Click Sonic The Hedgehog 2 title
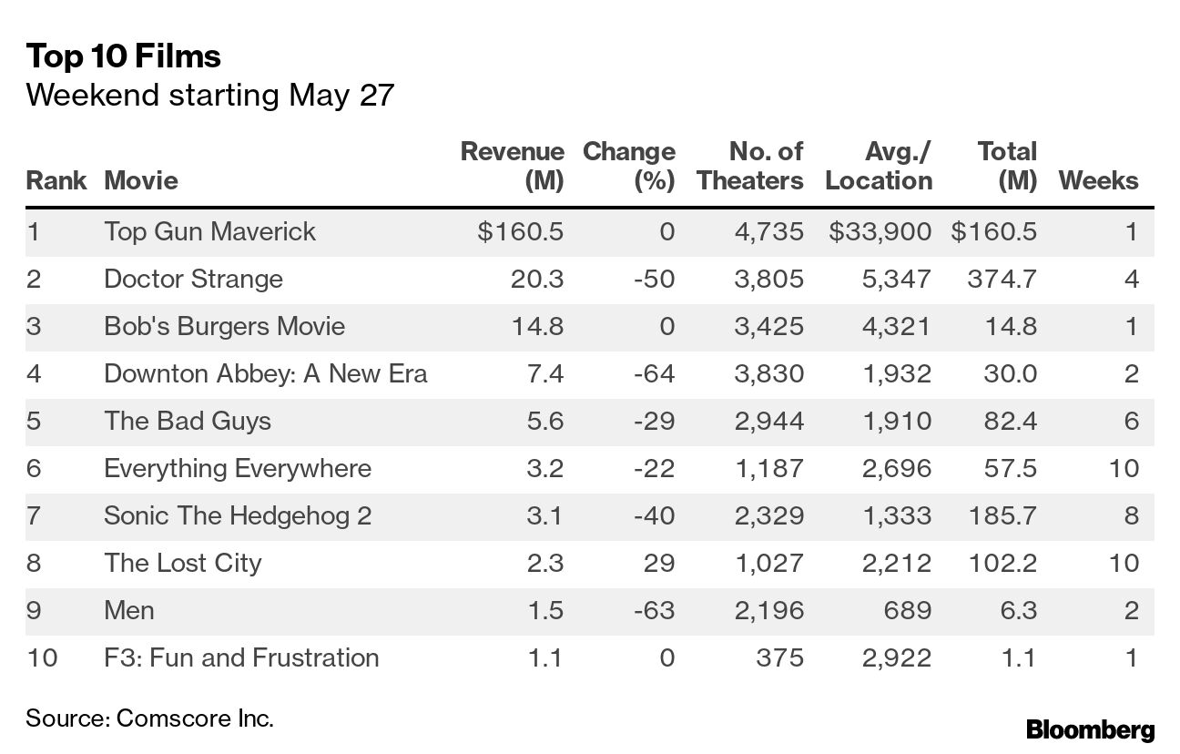Image resolution: width=1180 pixels, height=754 pixels. click(x=238, y=515)
